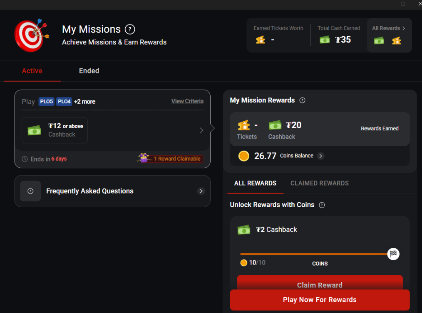Expand Frequently Asked Questions arrow

pyautogui.click(x=201, y=191)
